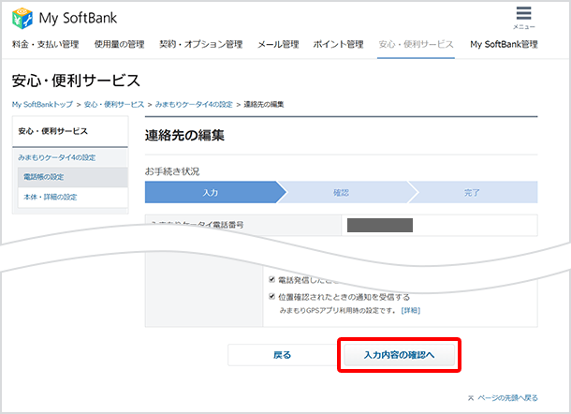Open ポイント管理 tab

[x=338, y=44]
